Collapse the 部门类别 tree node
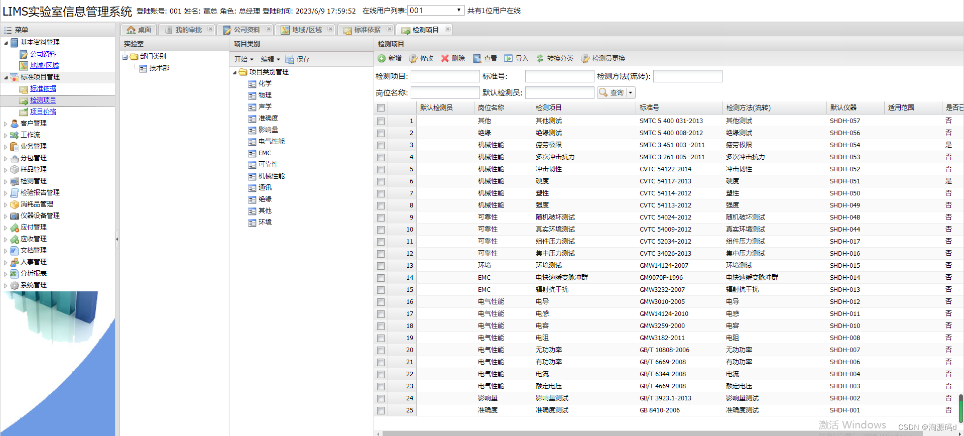 click(125, 57)
